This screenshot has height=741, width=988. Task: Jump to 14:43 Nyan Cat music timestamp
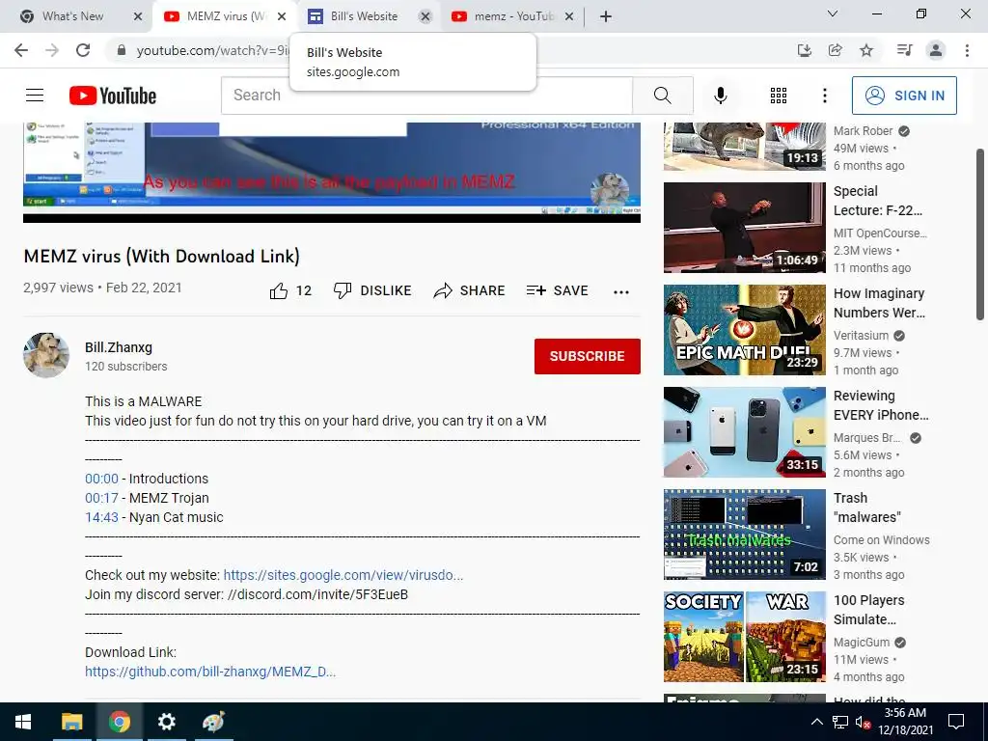101,517
